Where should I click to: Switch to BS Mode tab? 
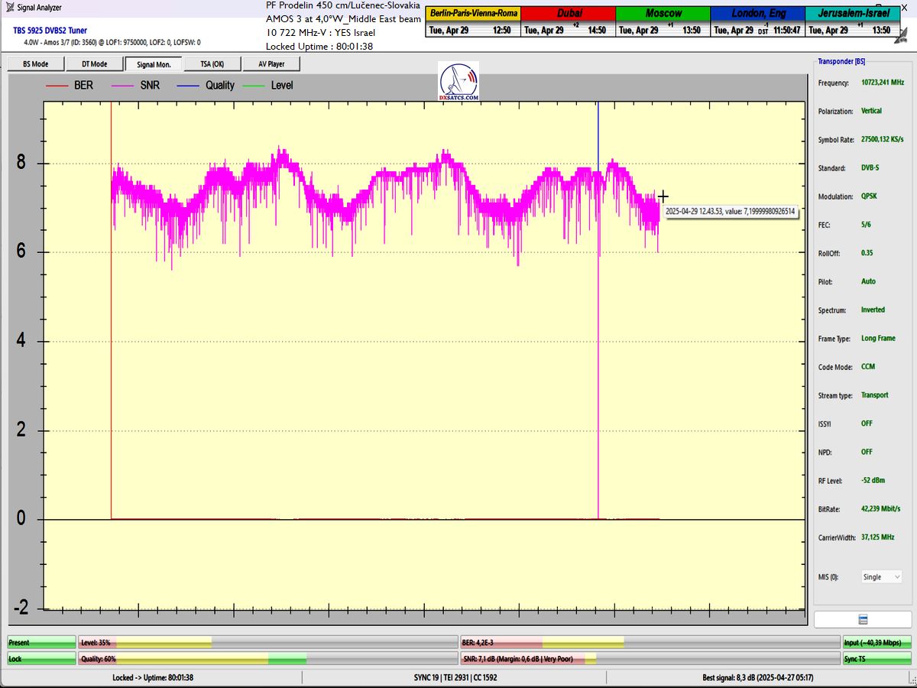pyautogui.click(x=35, y=64)
